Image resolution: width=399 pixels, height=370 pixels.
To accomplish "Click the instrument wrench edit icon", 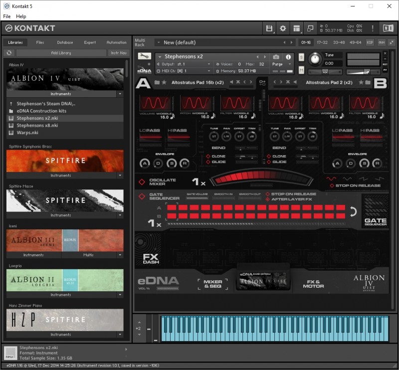I will tap(144, 56).
